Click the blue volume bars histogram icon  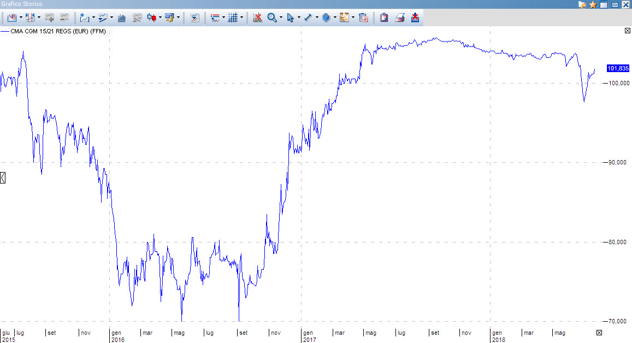pos(122,17)
